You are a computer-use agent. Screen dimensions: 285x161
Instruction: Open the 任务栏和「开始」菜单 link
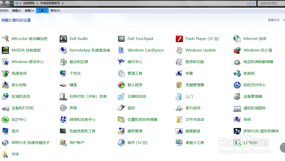[88, 97]
